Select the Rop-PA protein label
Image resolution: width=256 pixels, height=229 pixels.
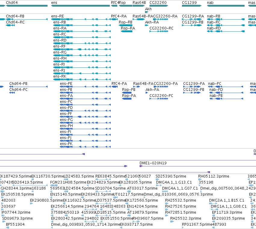point(129,96)
